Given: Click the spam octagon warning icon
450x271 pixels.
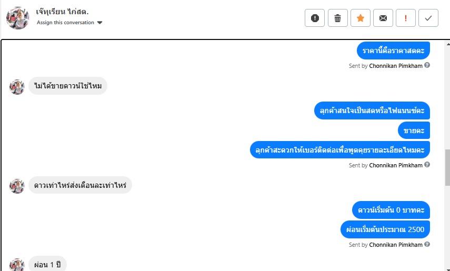Looking at the screenshot, I should click(315, 18).
